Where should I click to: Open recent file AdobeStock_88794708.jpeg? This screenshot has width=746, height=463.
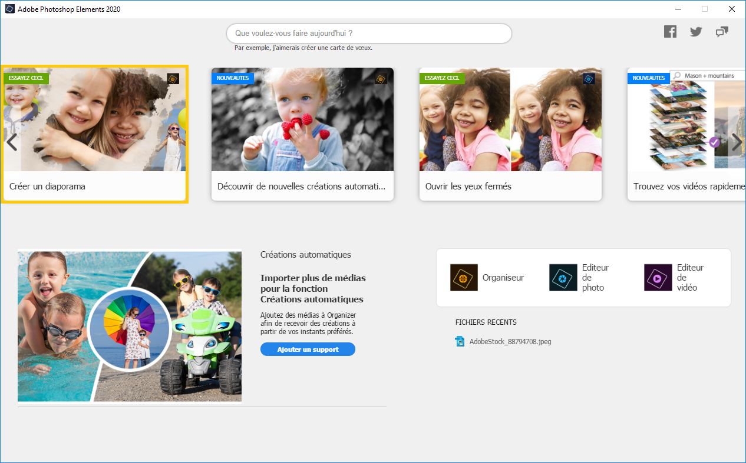tap(510, 341)
